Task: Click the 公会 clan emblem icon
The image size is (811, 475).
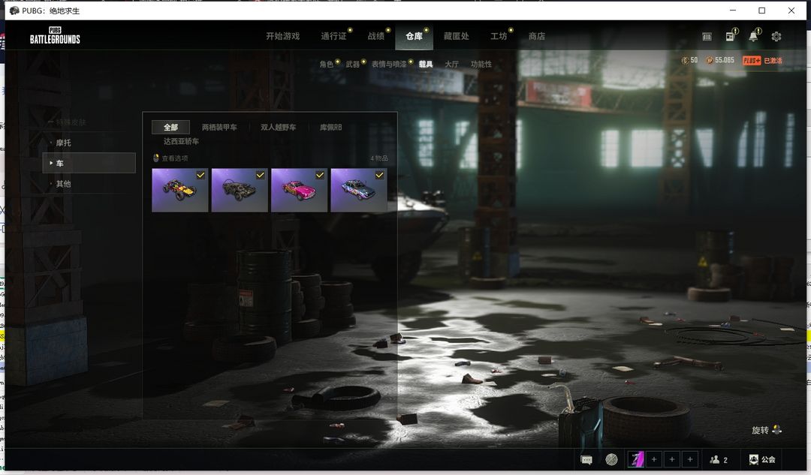Action: tap(754, 459)
